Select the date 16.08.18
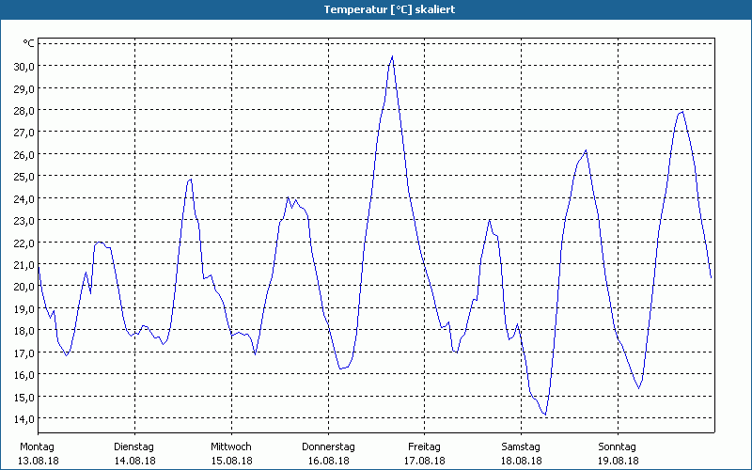 328,461
